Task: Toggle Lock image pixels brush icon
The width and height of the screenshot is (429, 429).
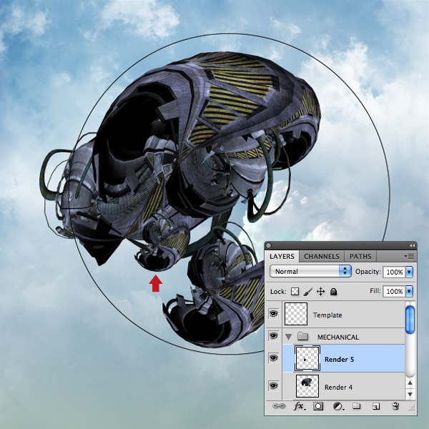Action: pos(307,292)
